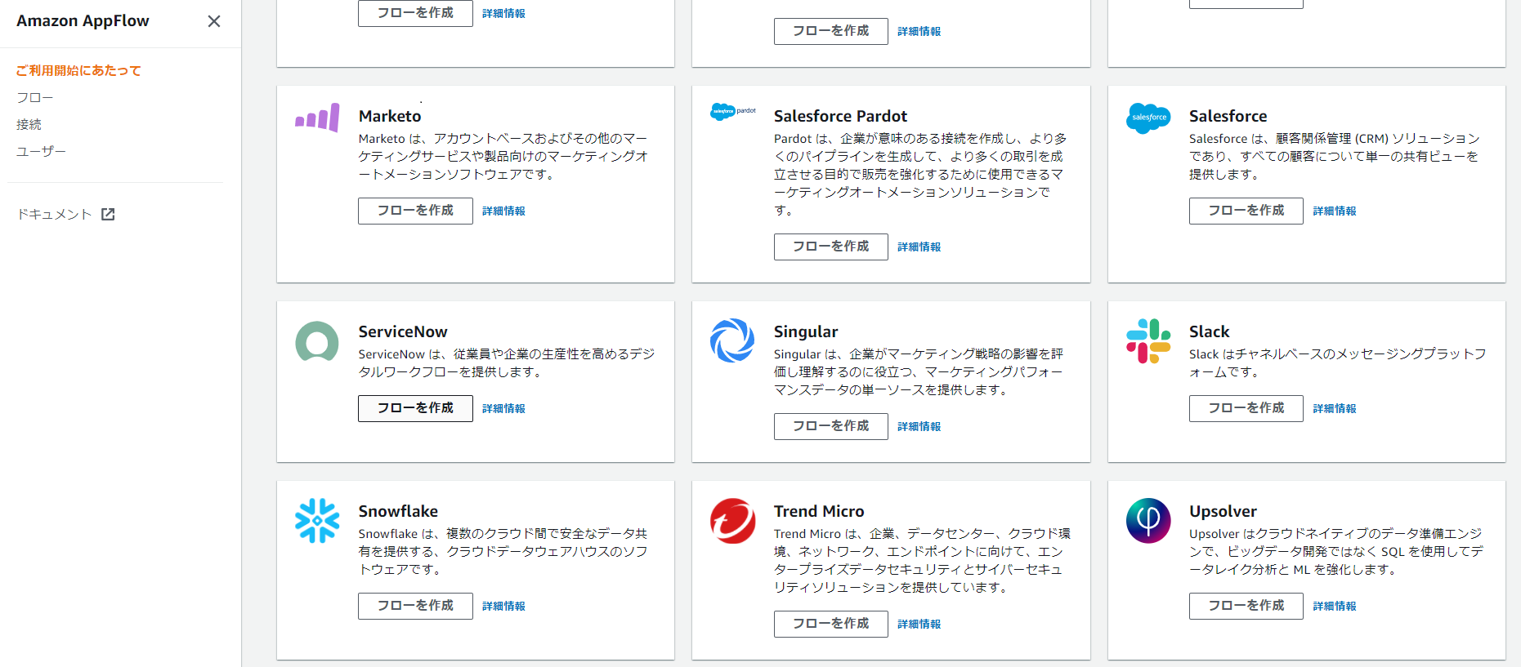Click the Upsolver logo icon
The width and height of the screenshot is (1521, 667).
1148,521
